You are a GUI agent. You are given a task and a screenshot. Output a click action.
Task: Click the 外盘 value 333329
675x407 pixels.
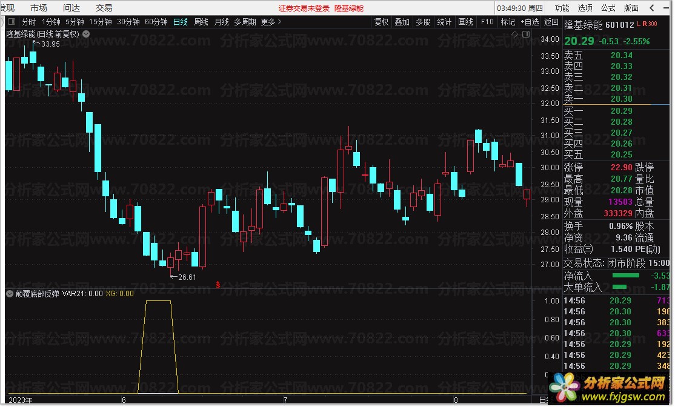(618, 213)
